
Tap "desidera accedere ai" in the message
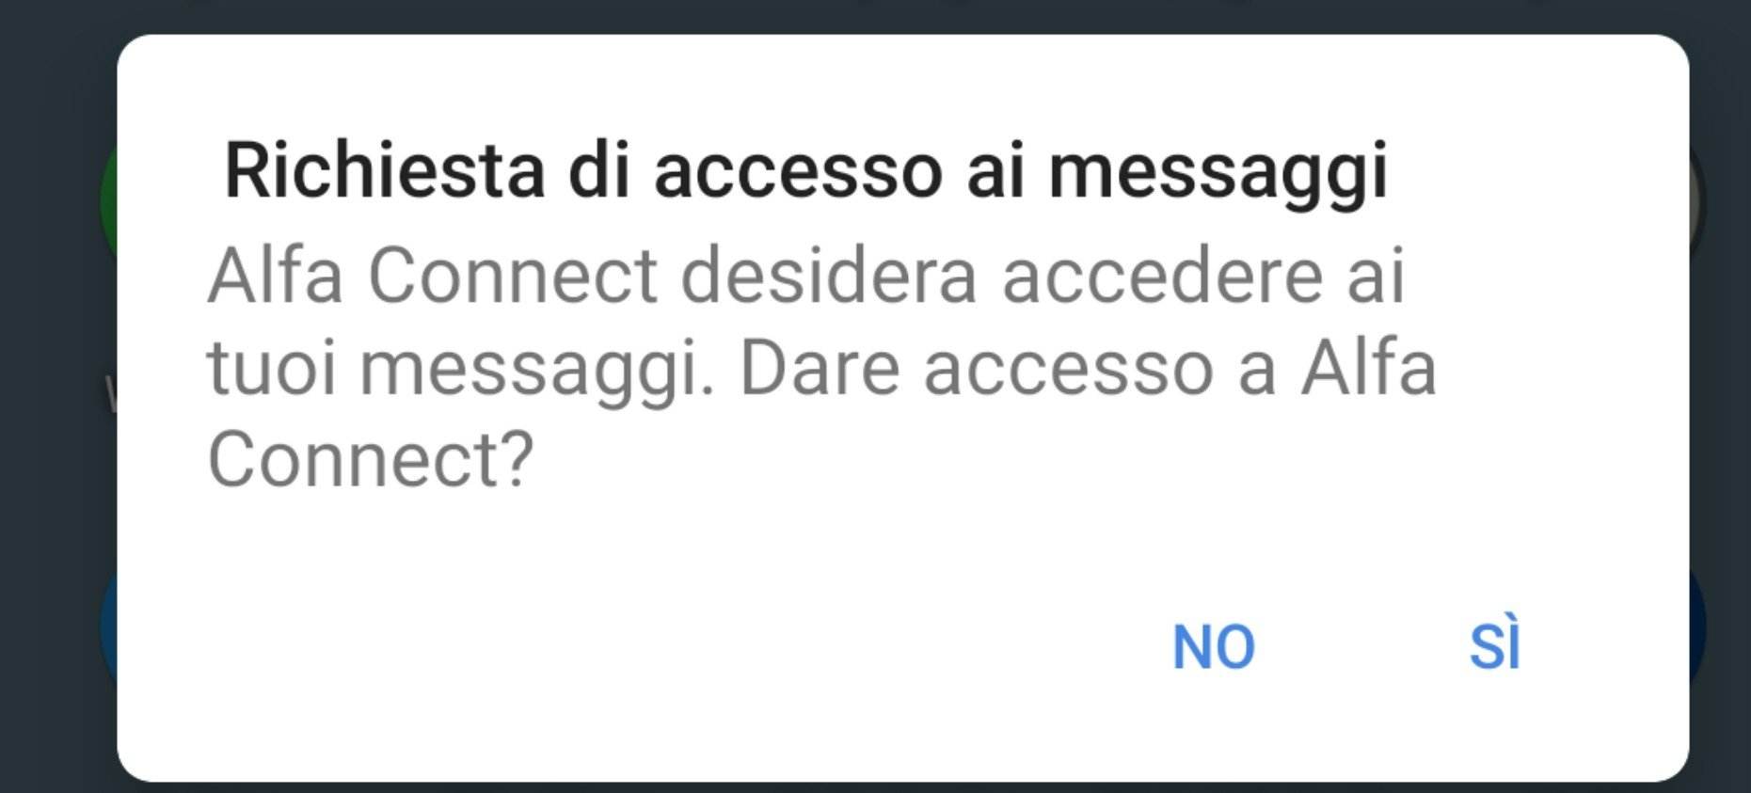pos(1043,276)
